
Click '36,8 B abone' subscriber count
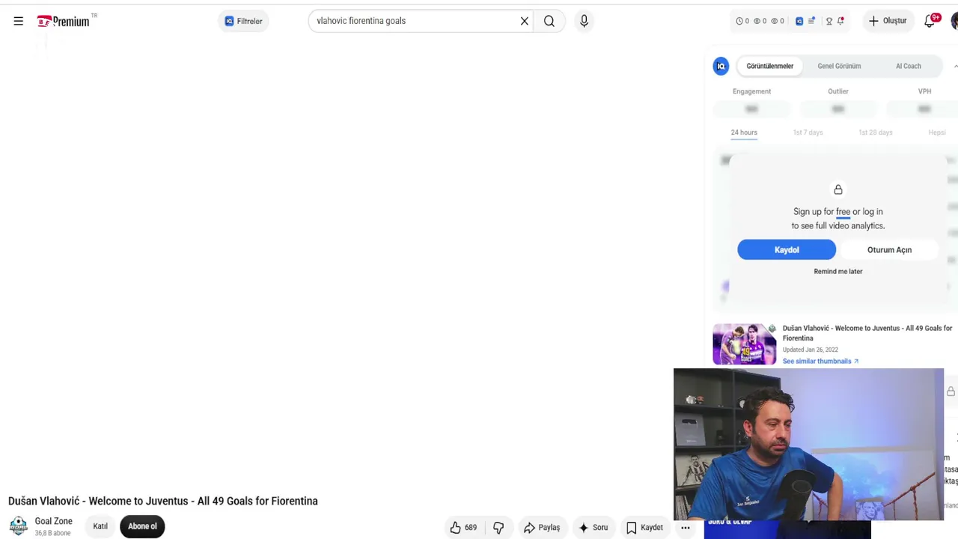pyautogui.click(x=52, y=533)
